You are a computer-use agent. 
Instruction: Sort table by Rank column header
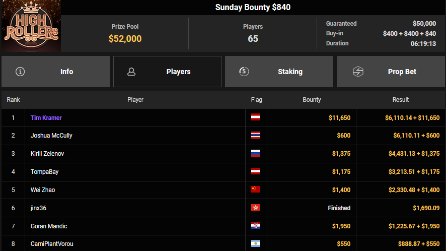13,100
